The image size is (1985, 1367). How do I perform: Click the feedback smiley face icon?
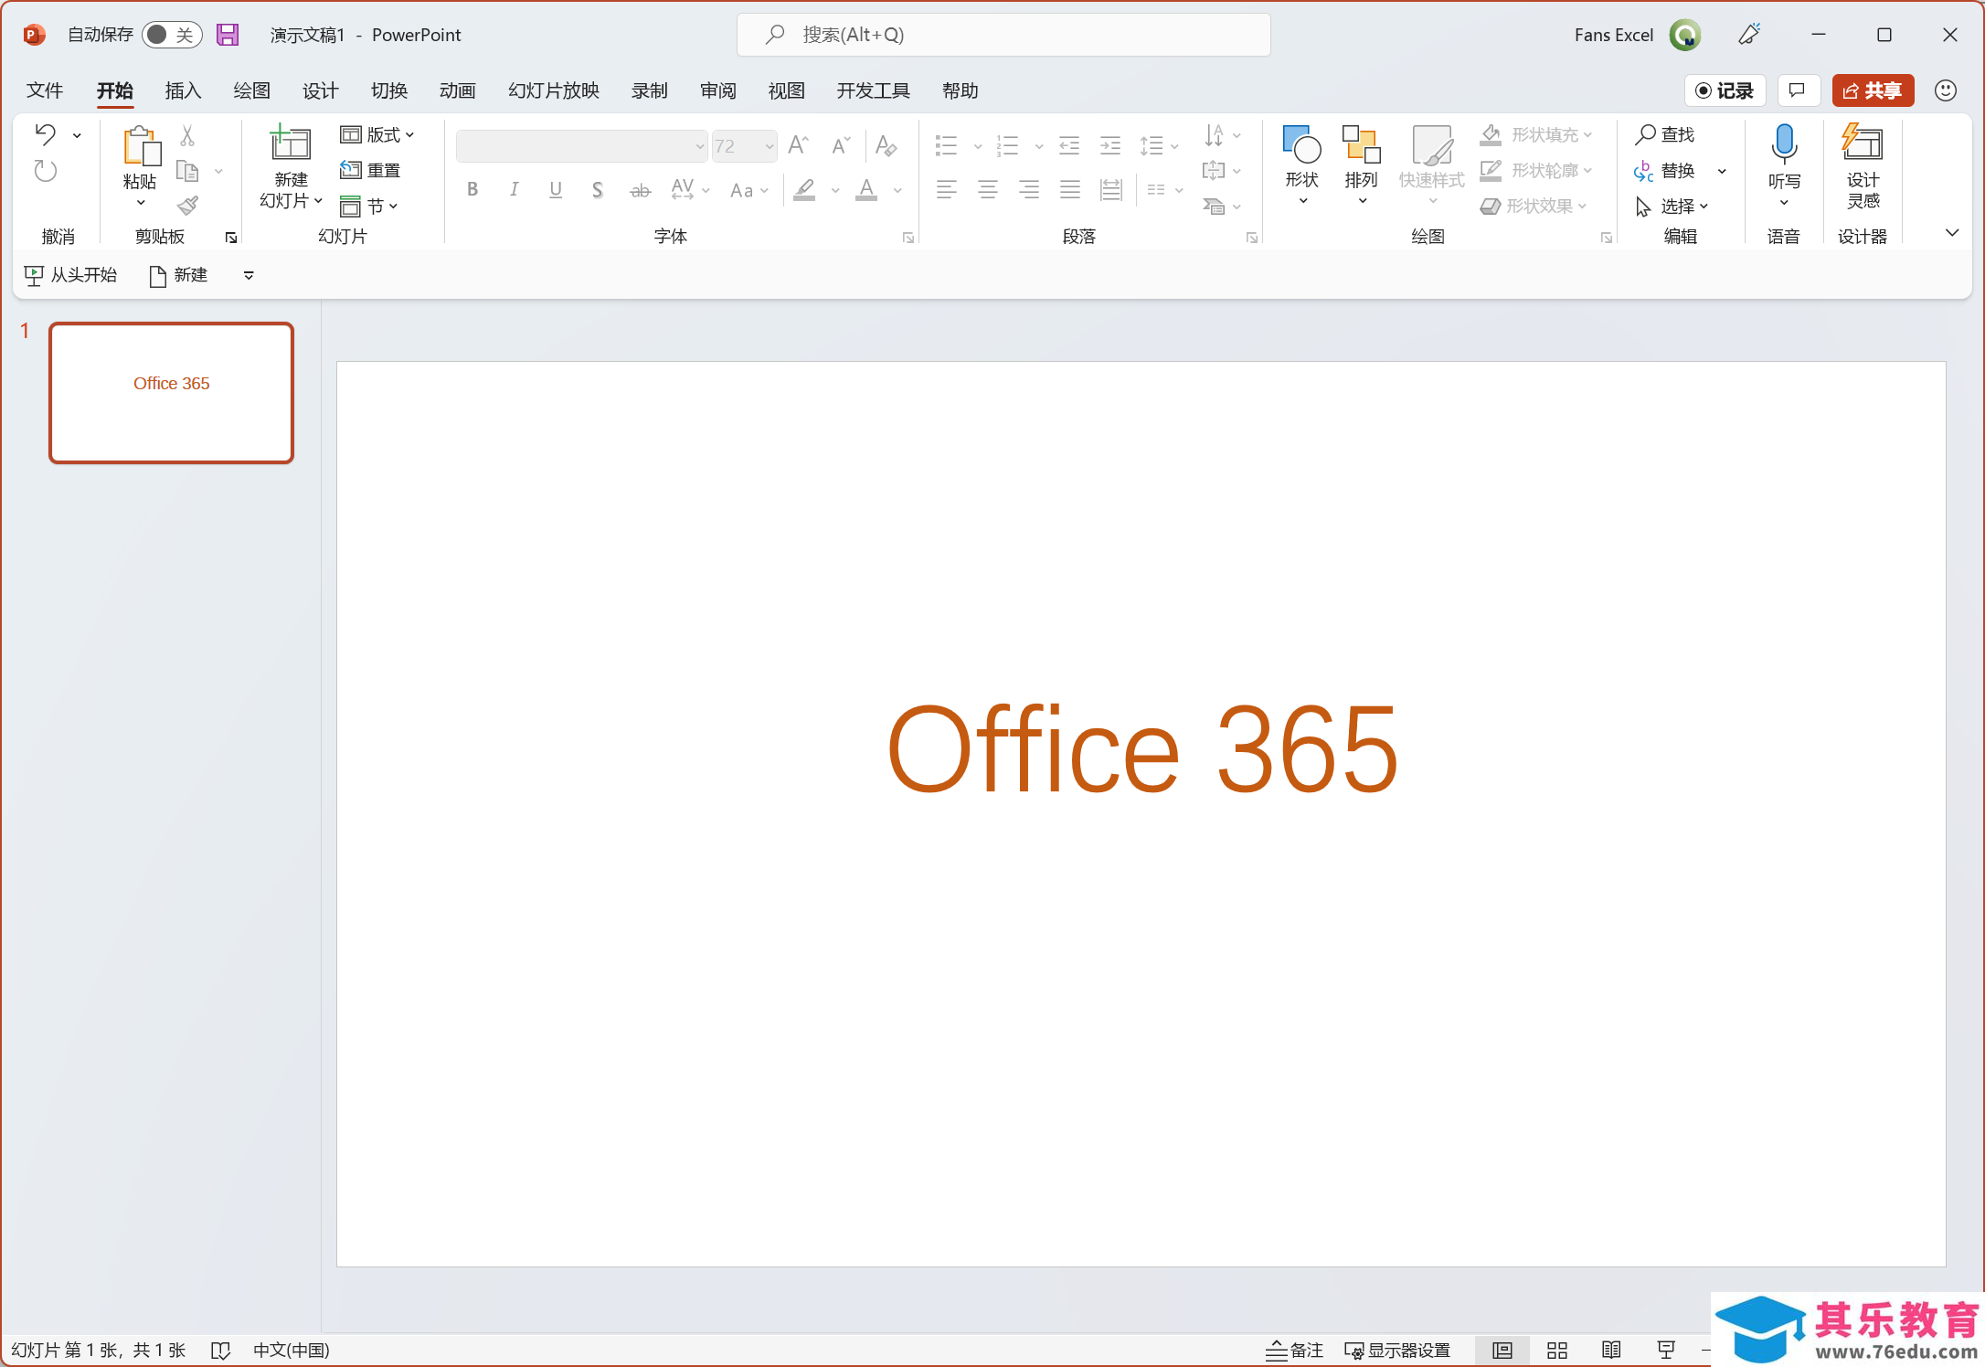click(1946, 90)
